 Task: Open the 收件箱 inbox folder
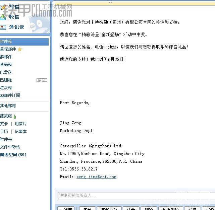(24, 42)
